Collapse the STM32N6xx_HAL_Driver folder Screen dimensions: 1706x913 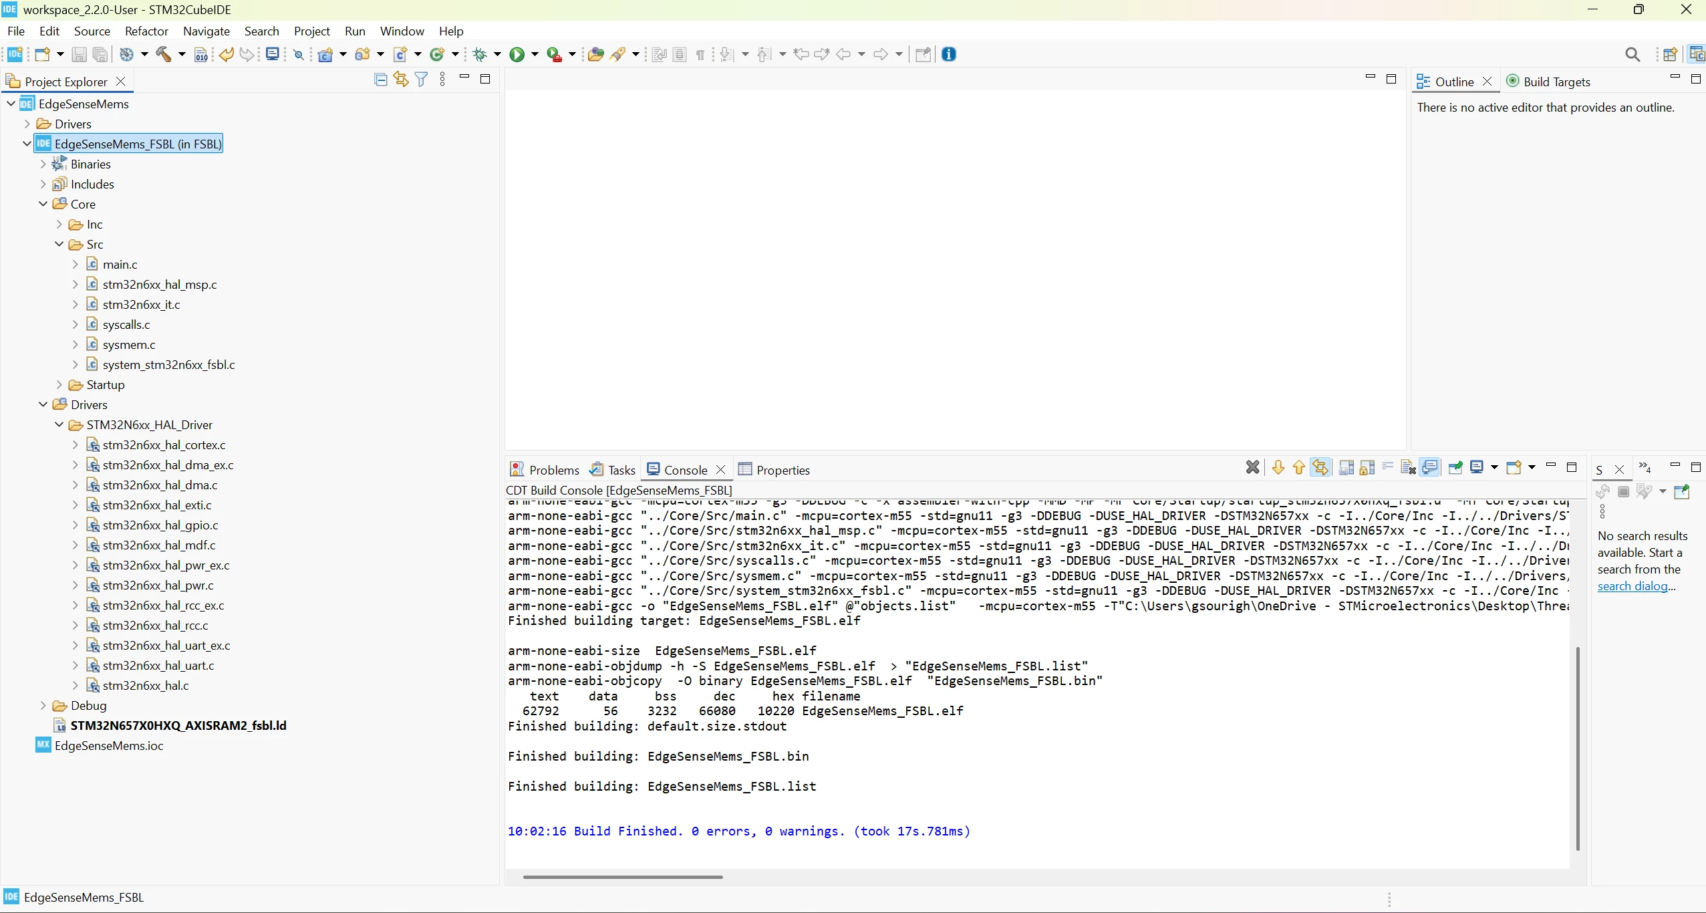coord(59,424)
